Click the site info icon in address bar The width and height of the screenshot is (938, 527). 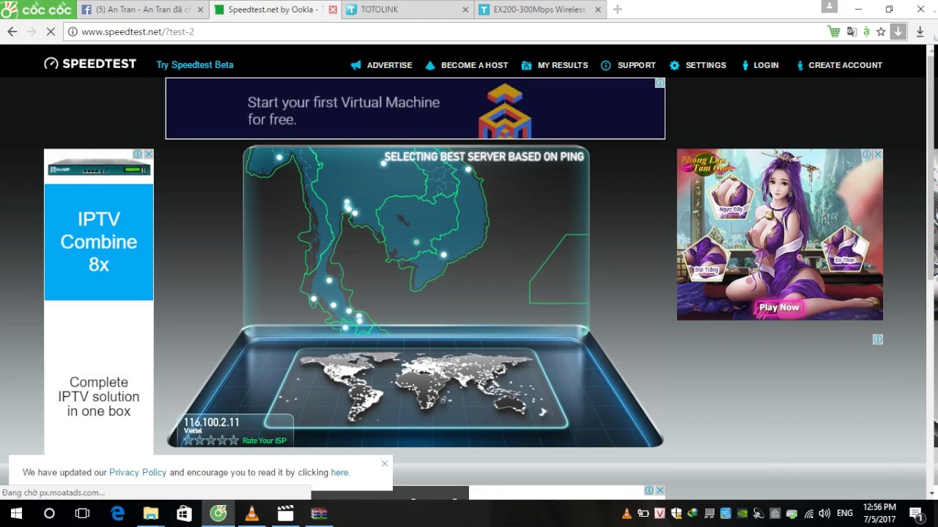pos(72,31)
